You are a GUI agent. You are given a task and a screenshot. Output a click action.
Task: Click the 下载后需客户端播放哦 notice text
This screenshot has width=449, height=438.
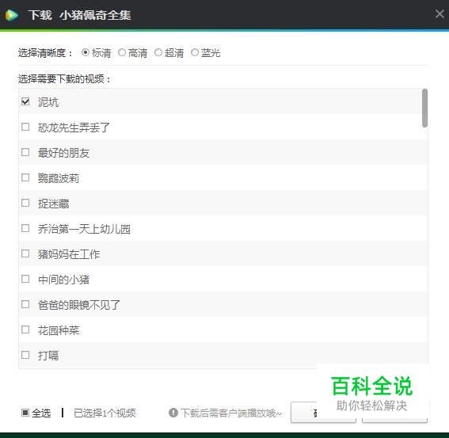[231, 413]
